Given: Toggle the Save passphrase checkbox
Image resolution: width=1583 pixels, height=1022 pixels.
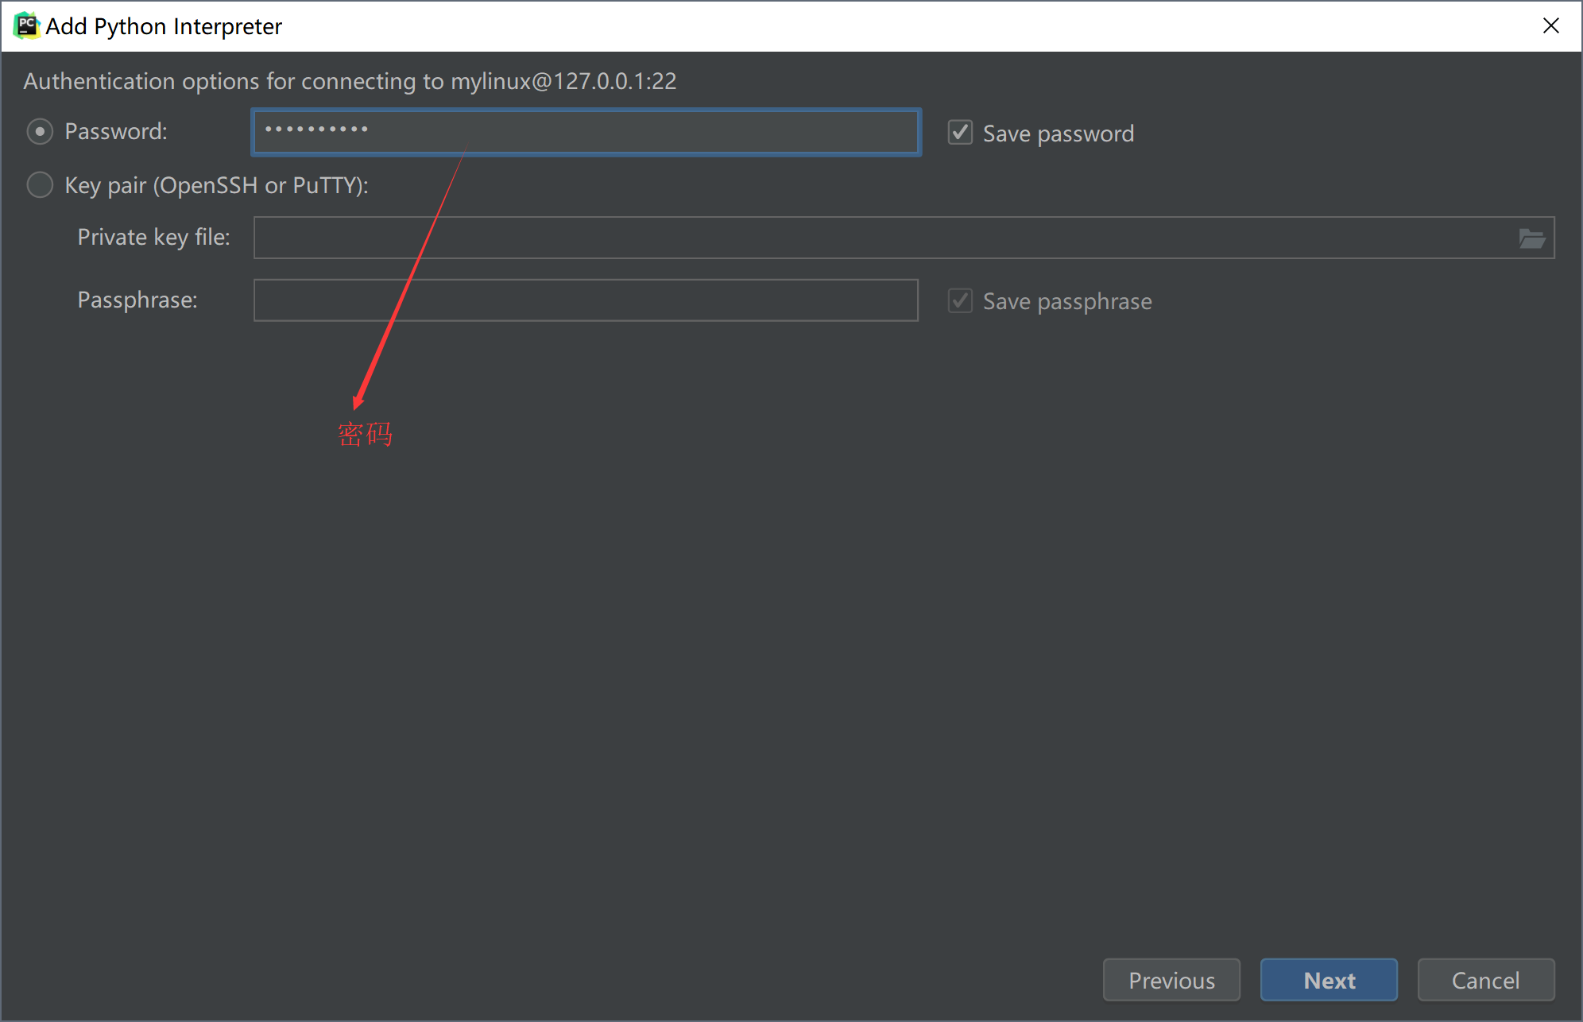Looking at the screenshot, I should pos(960,301).
